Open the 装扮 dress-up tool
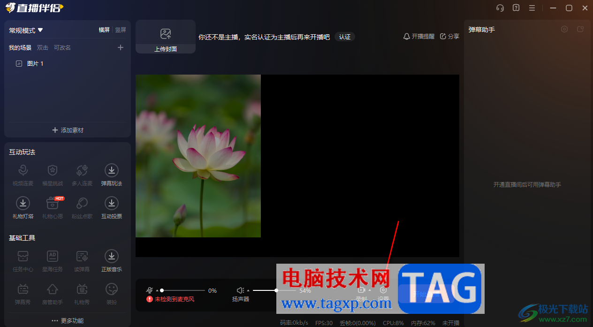593x327 pixels. click(x=112, y=294)
